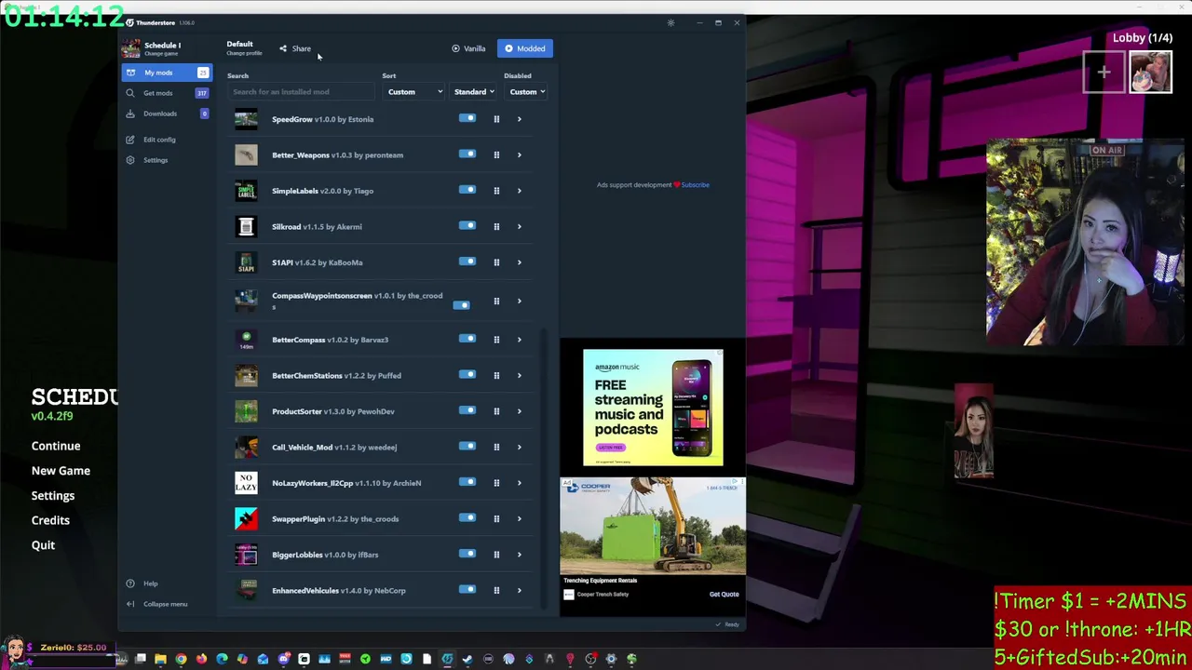Viewport: 1192px width, 670px height.
Task: Click Get Quote on Cooper ad
Action: 724,595
